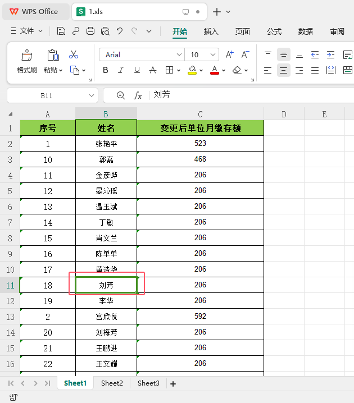Jump to the last sheet arrow
Viewport: 354px width, 403px height.
pos(47,383)
